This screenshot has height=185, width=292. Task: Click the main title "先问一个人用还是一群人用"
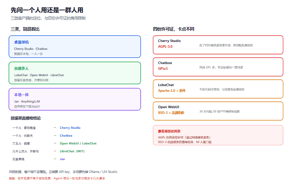[47, 10]
